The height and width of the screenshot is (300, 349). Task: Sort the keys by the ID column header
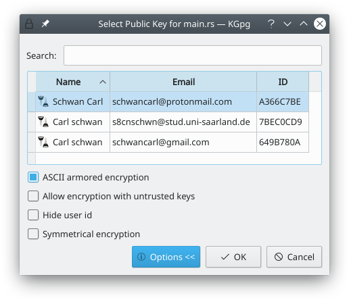pyautogui.click(x=283, y=82)
